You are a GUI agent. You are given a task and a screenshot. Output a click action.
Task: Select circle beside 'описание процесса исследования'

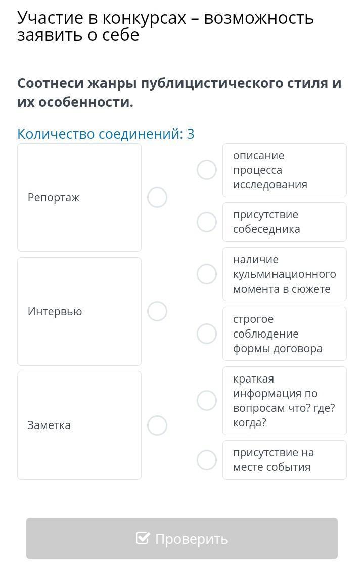(207, 170)
